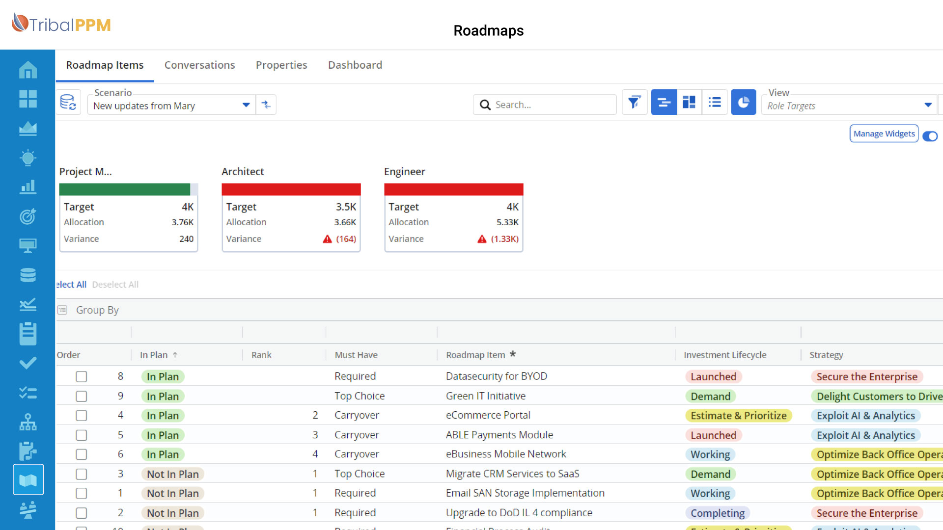Click the Estimate & Prioritize lifecycle tag
The height and width of the screenshot is (530, 943).
coord(738,416)
